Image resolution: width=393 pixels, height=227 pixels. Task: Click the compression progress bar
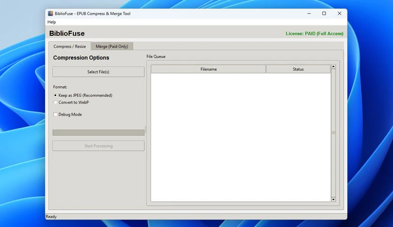[x=98, y=133]
